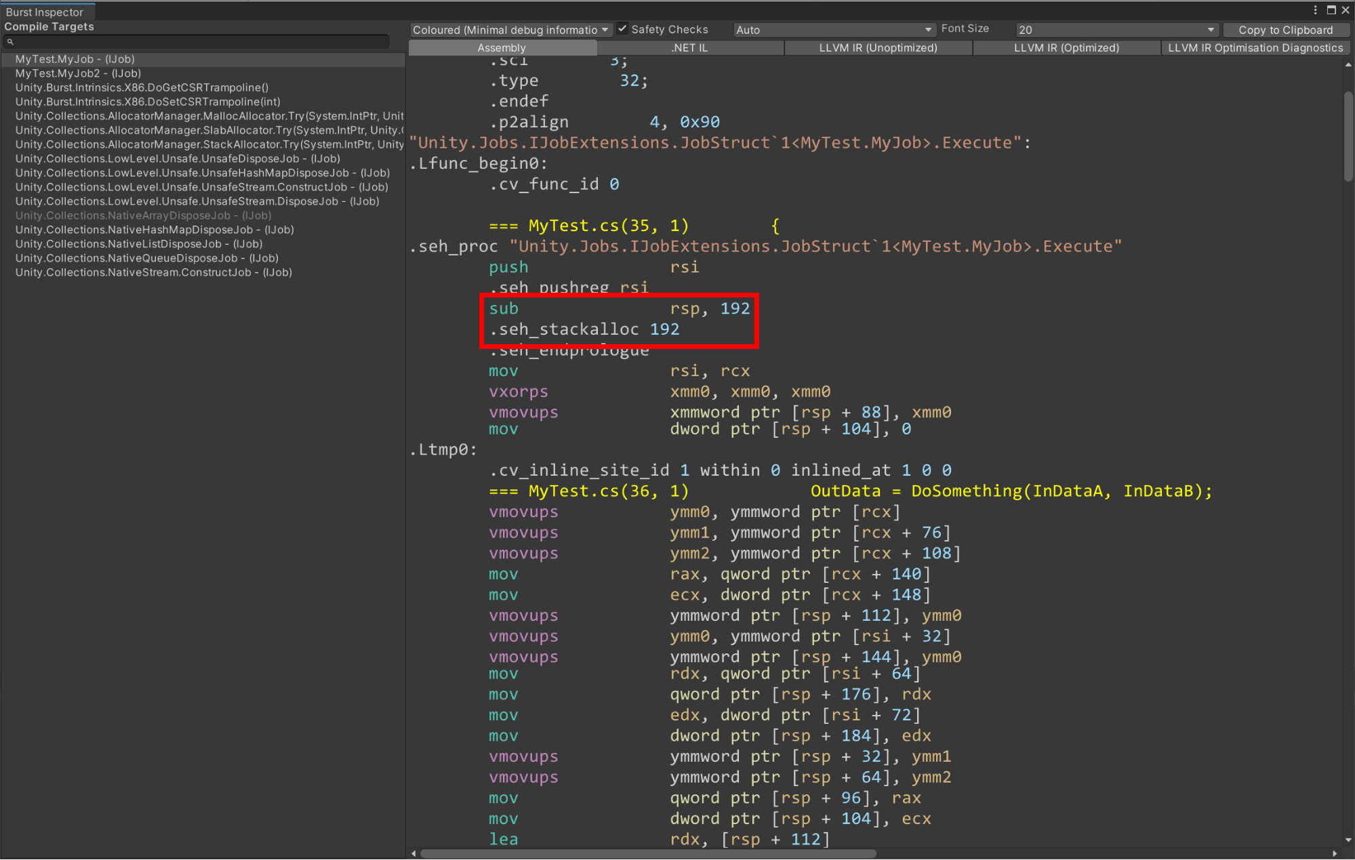
Task: Select StackAllocator.Try compile target
Action: click(203, 144)
